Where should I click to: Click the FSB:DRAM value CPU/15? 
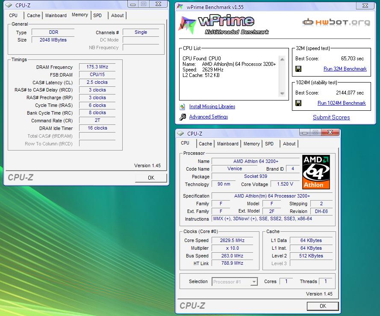(97, 75)
